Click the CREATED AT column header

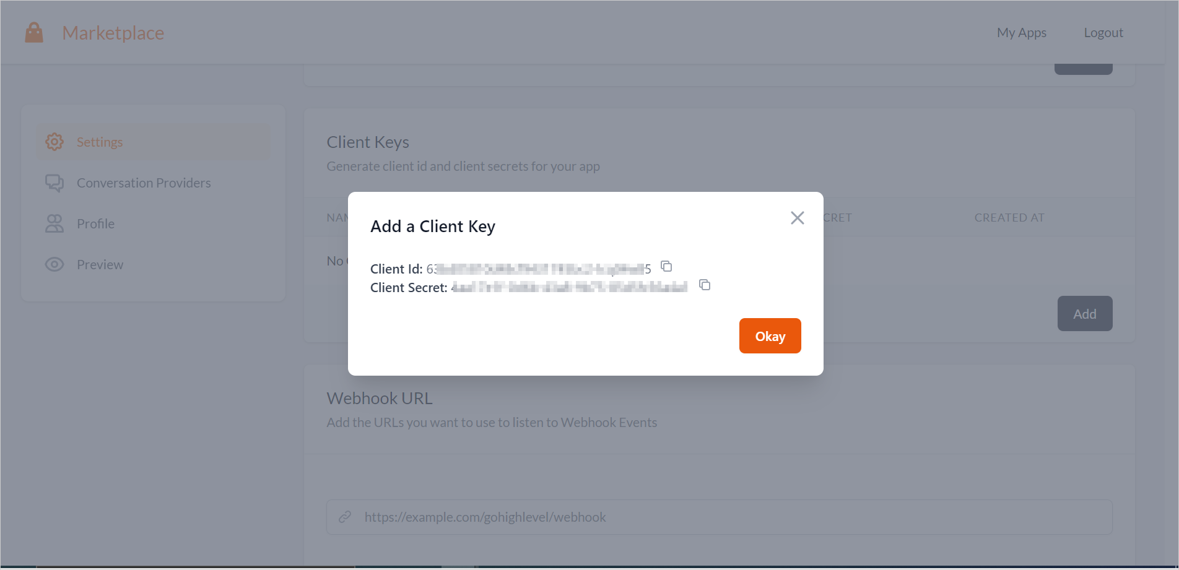coord(1009,218)
